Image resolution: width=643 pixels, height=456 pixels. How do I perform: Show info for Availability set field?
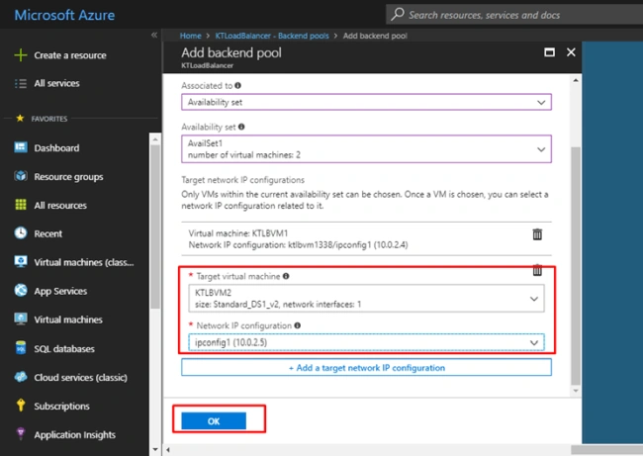[x=241, y=127]
